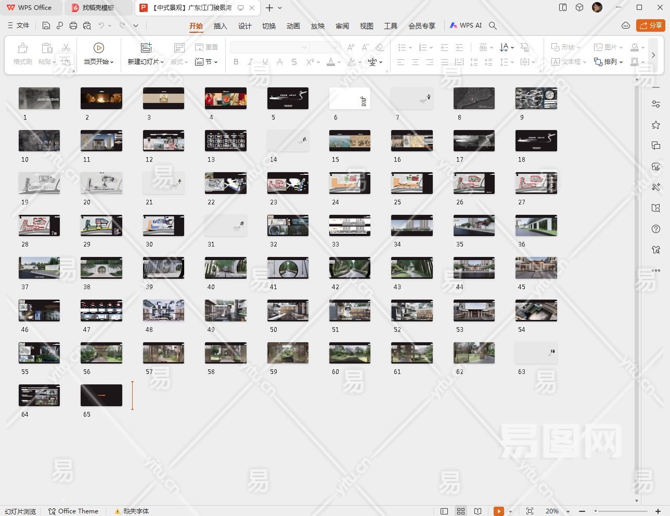Open the search magnifier icon
The image size is (670, 516).
pyautogui.click(x=493, y=25)
